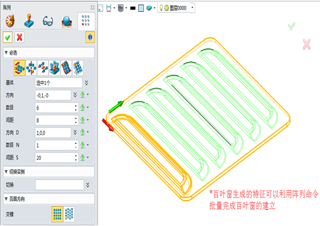
Task: Cancel the array with red X button
Action: [20, 37]
